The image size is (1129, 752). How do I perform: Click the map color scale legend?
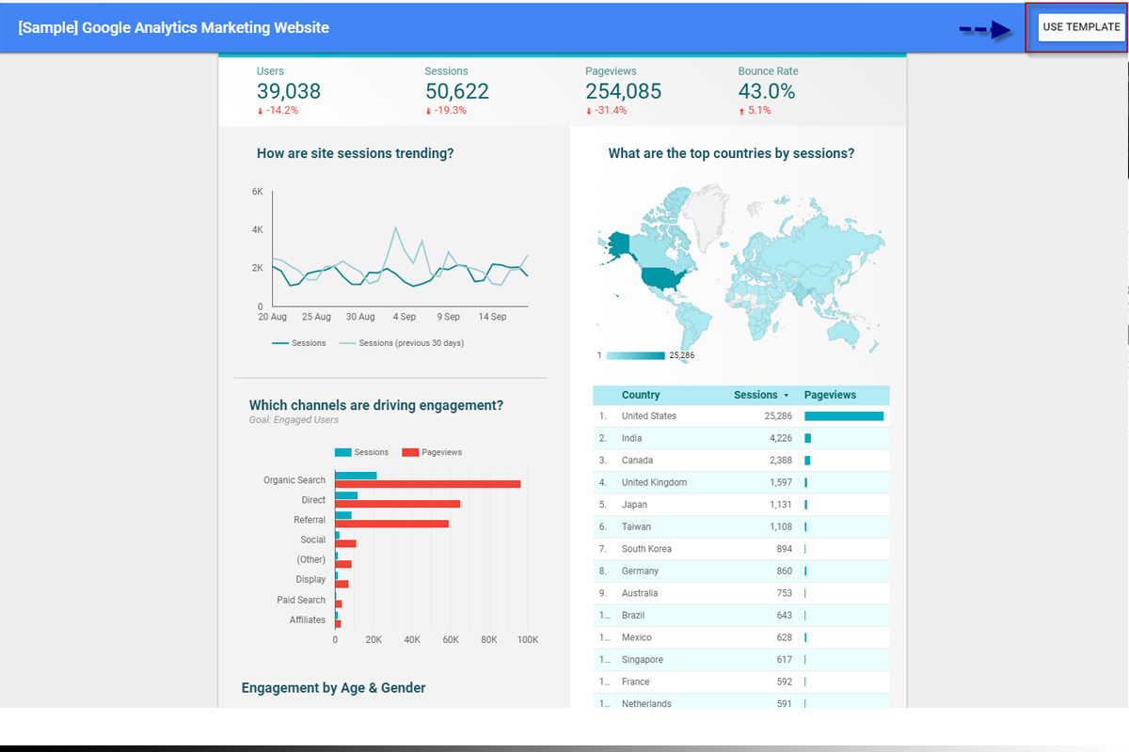coord(636,356)
